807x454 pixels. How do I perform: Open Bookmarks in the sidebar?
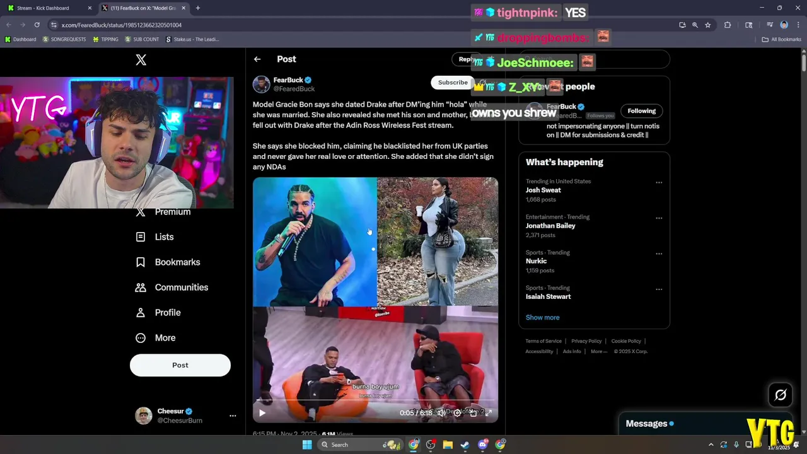168,262
